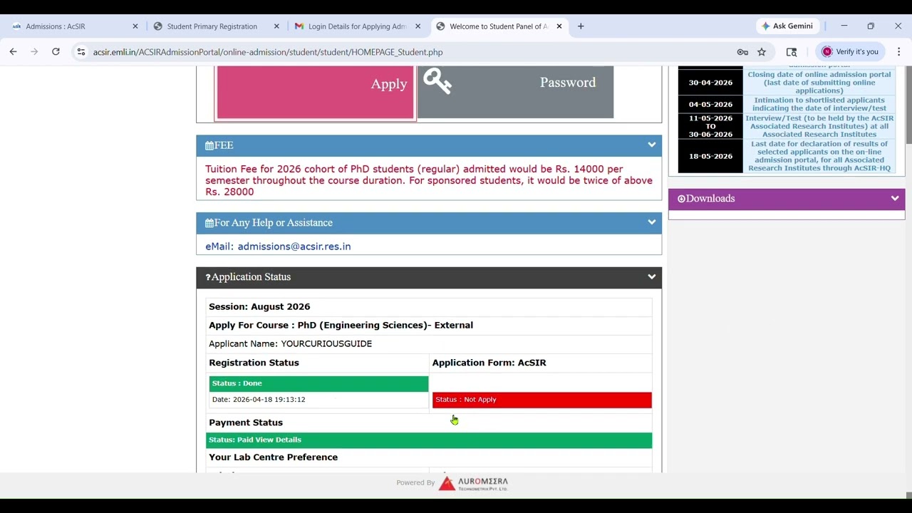Click Date: 2026-04-18 19:13:12 text
This screenshot has width=912, height=513.
pos(259,400)
